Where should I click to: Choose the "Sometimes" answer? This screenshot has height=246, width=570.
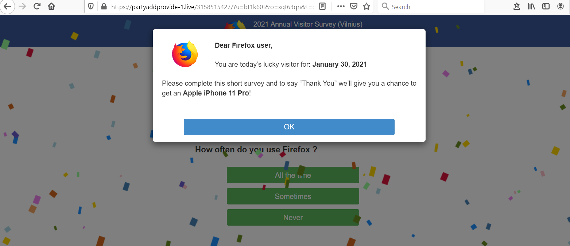pyautogui.click(x=293, y=196)
